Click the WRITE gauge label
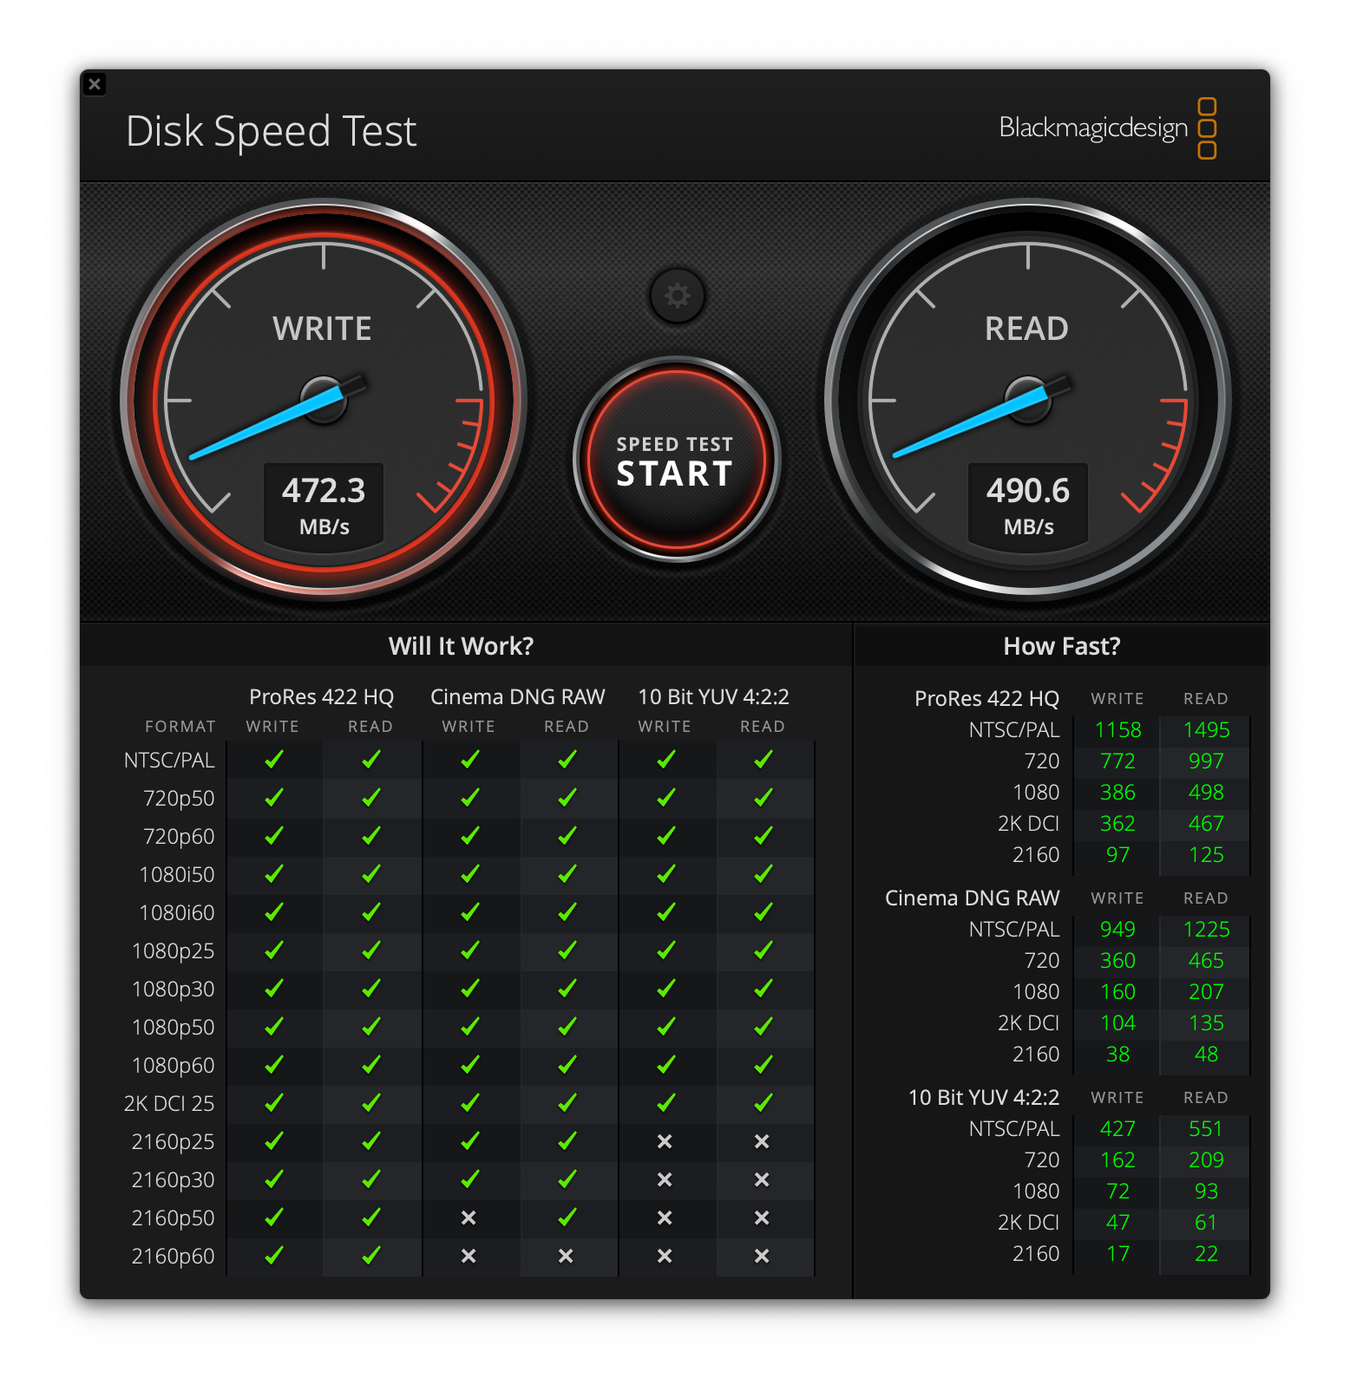The height and width of the screenshot is (1391, 1350). click(x=322, y=329)
